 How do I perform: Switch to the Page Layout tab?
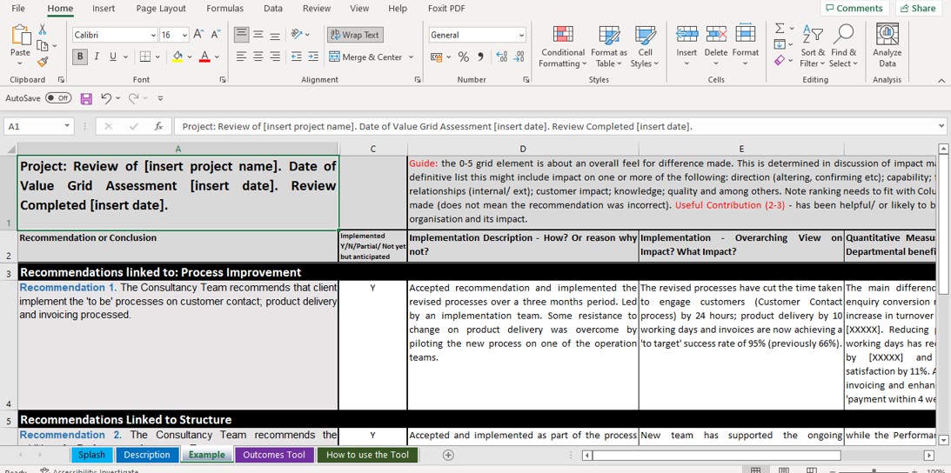click(x=161, y=8)
